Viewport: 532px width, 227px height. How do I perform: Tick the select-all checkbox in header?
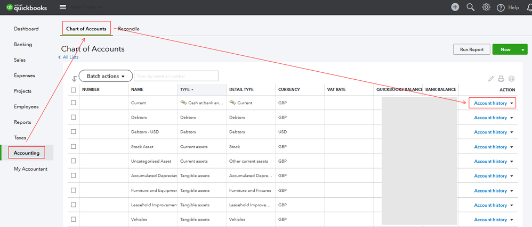click(74, 89)
